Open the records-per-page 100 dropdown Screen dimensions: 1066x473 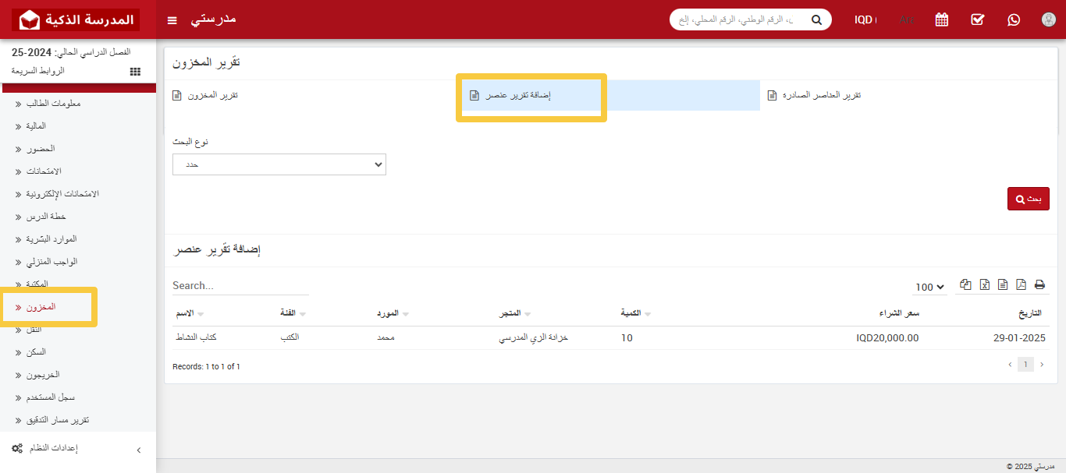[x=929, y=287]
